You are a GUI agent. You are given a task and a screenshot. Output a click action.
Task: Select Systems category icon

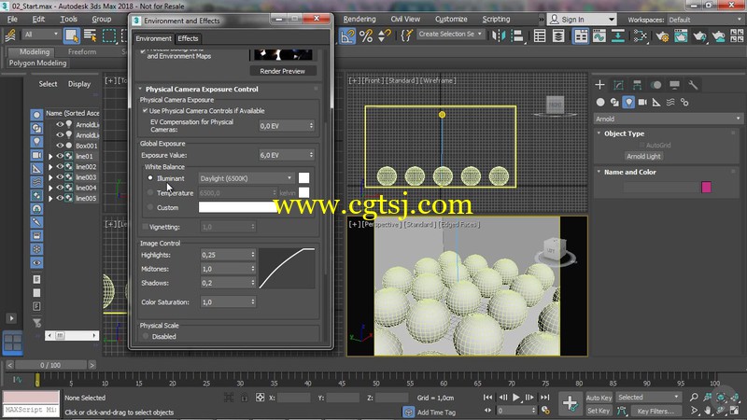(x=684, y=103)
